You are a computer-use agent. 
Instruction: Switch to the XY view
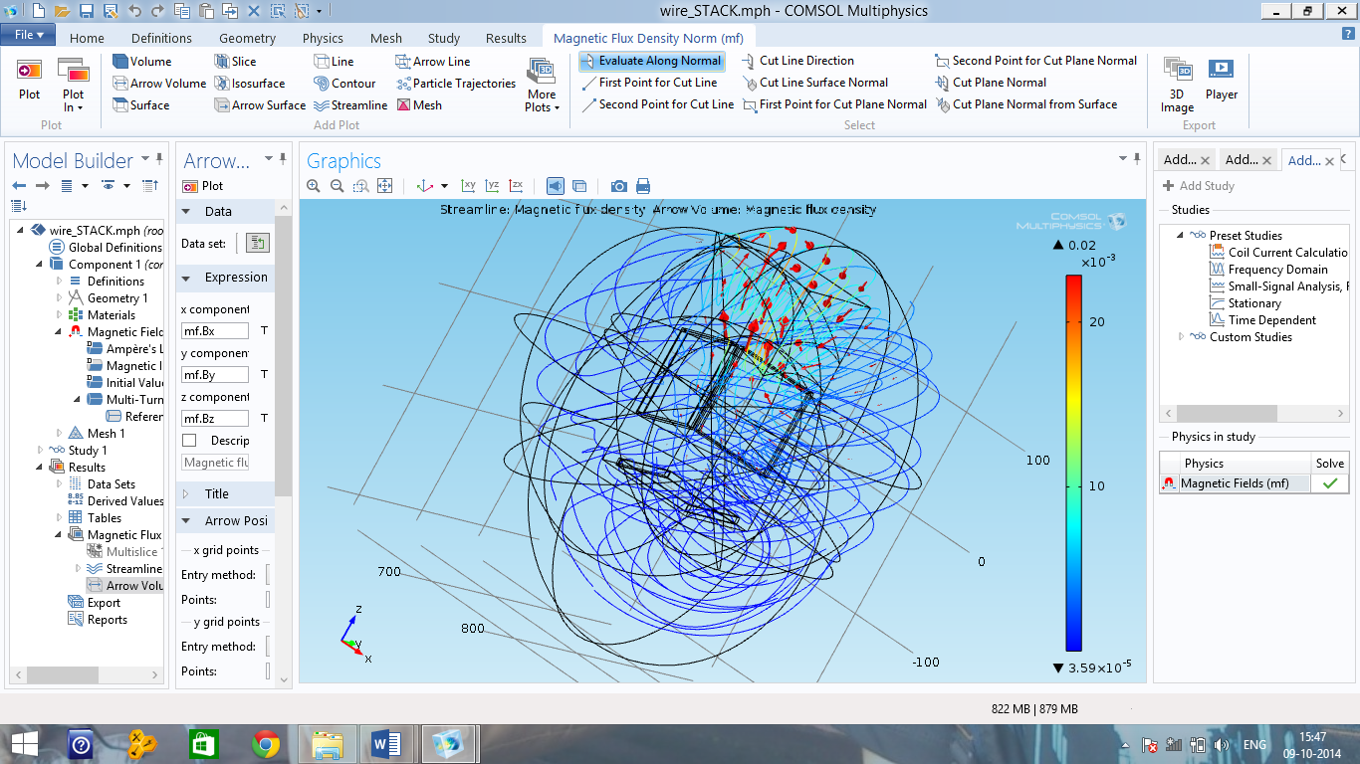(x=468, y=186)
